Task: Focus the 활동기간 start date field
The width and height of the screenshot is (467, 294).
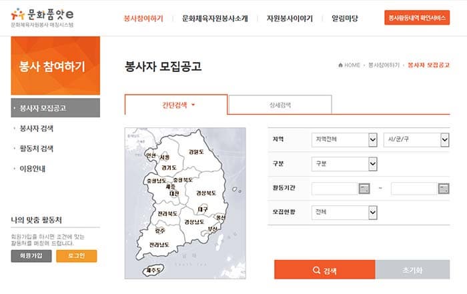Action: (334, 189)
